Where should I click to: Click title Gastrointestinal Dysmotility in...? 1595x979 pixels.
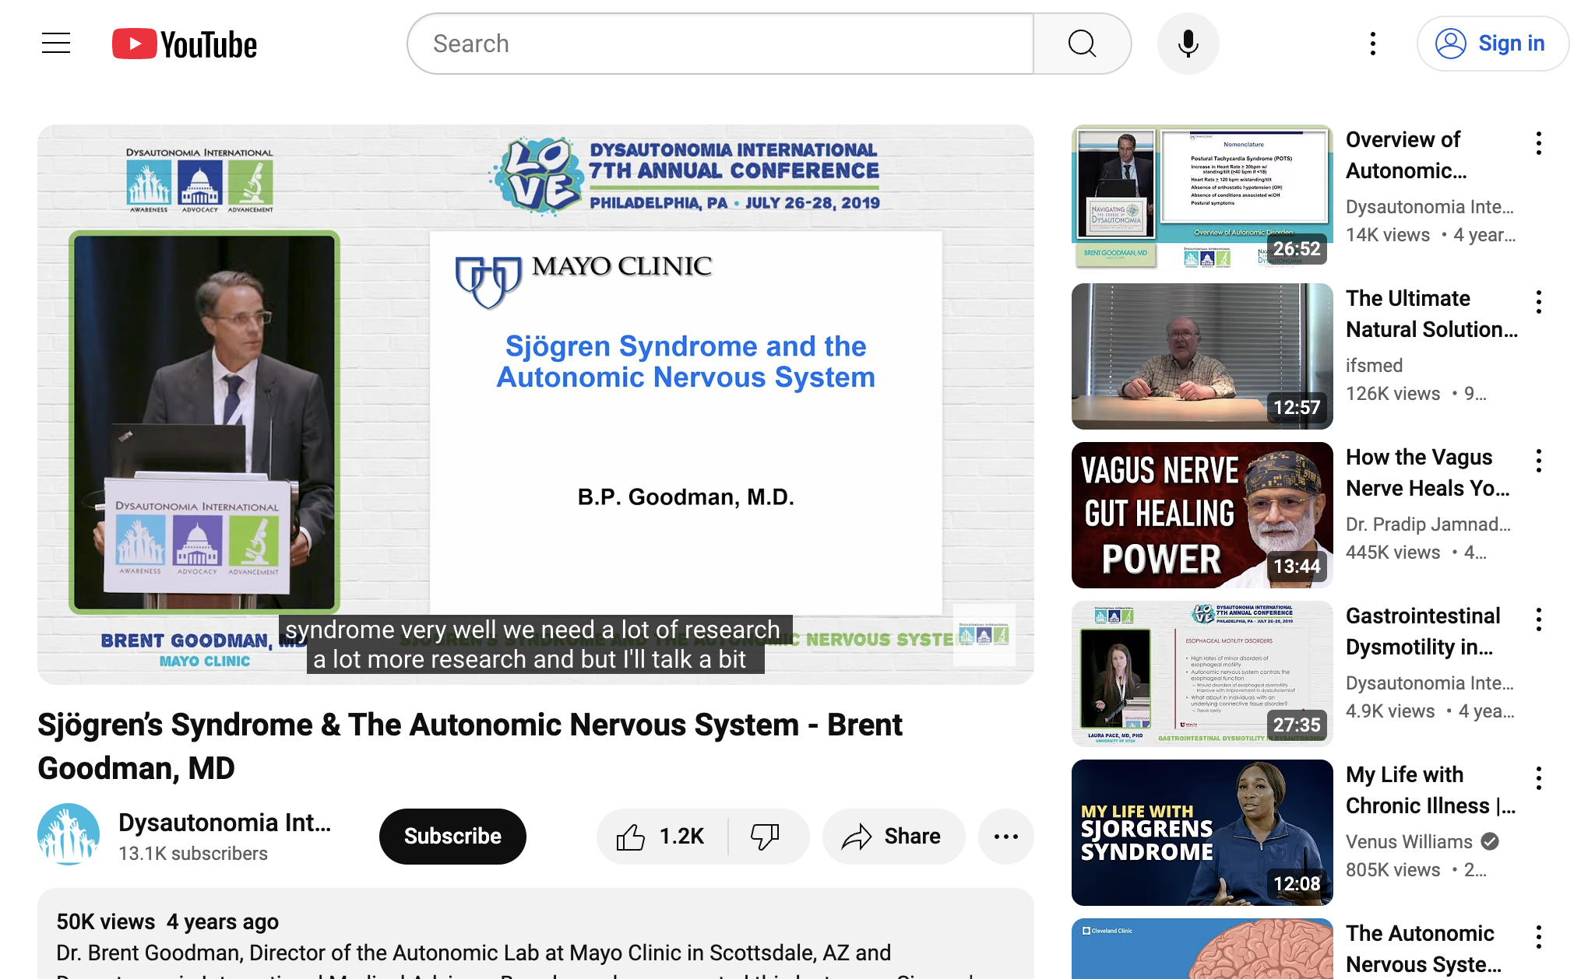[1423, 631]
